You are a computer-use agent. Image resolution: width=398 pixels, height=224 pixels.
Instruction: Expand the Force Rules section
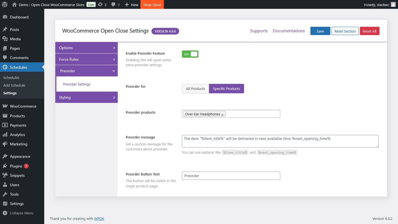(x=87, y=59)
